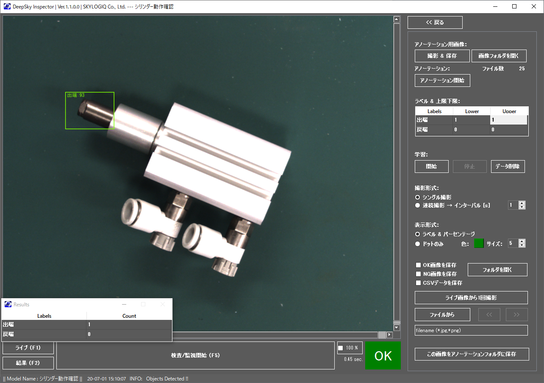Decrease the インターバル value with down arrow

coord(522,207)
